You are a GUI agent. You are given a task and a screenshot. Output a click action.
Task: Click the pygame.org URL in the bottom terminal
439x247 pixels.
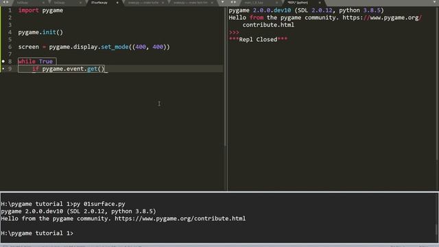click(180, 218)
